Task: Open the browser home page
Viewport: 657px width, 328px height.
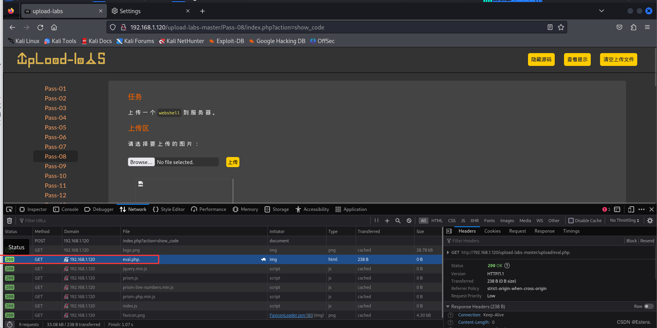Action: coord(54,28)
